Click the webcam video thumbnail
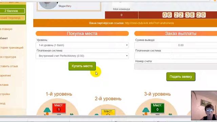Screen dimensions: 217x122 [x=204, y=105]
